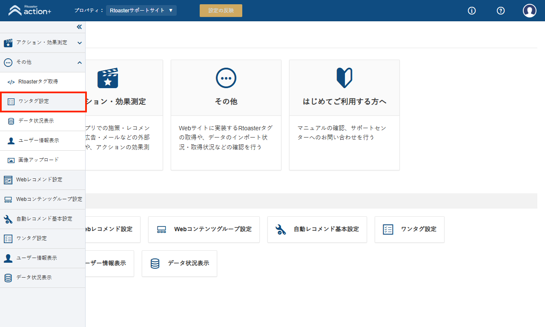
Task: Click person icon in lower sidebar ユーザー情報表示
Action: pyautogui.click(x=8, y=258)
